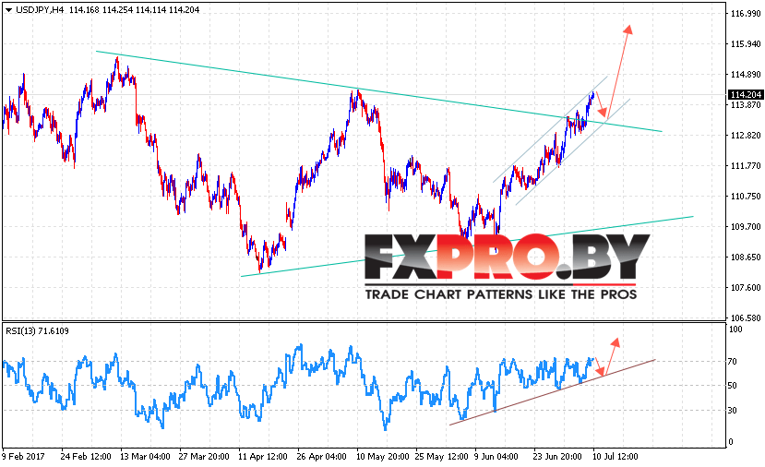
Task: Click the RSI(13) 71.6109 indicator label
Action: click(x=37, y=330)
